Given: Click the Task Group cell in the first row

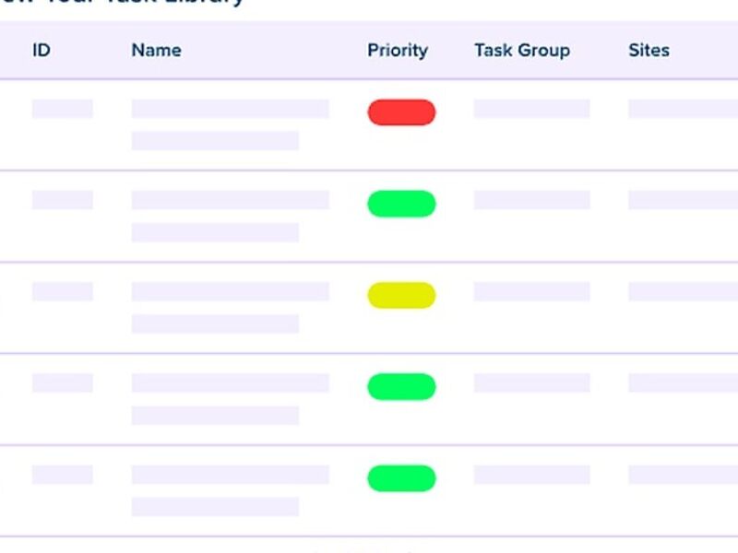Looking at the screenshot, I should pyautogui.click(x=532, y=109).
